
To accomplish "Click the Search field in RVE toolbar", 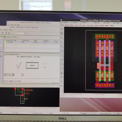I will 19,33.
